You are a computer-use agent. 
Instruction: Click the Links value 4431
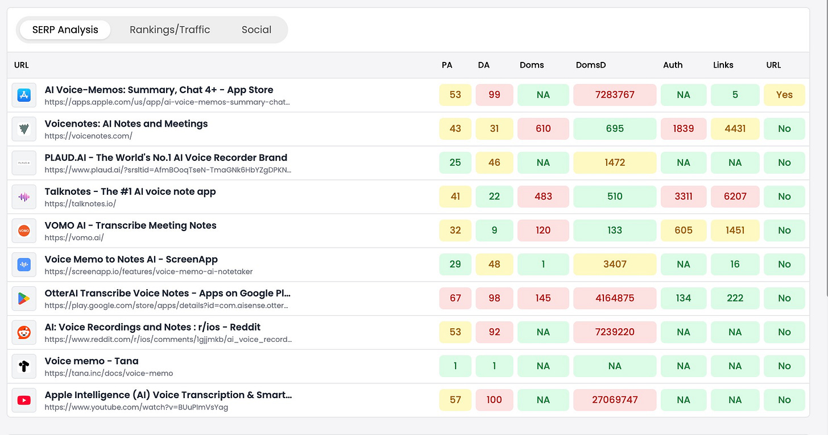point(735,129)
